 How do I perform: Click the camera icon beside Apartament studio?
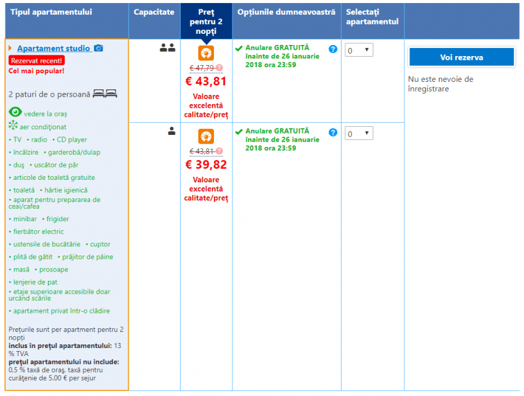coord(99,48)
